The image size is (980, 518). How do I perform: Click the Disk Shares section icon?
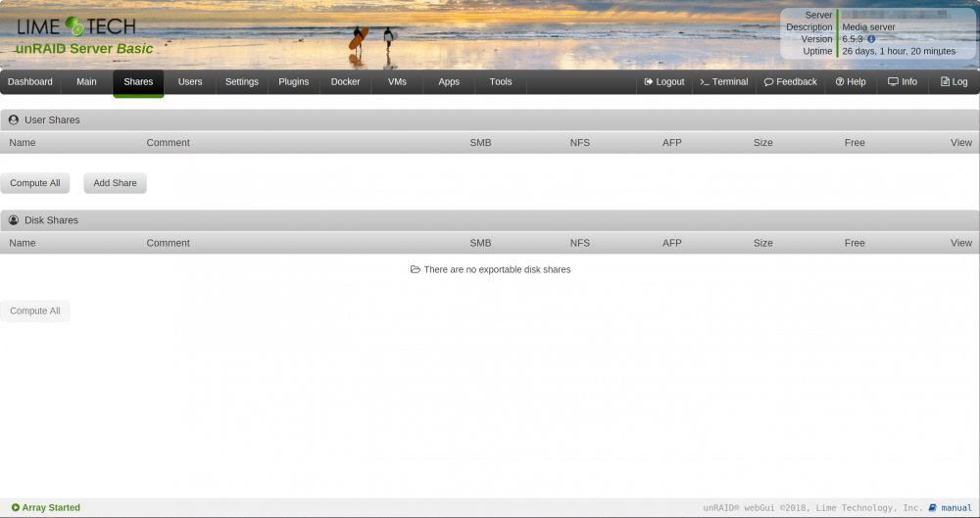[x=14, y=220]
